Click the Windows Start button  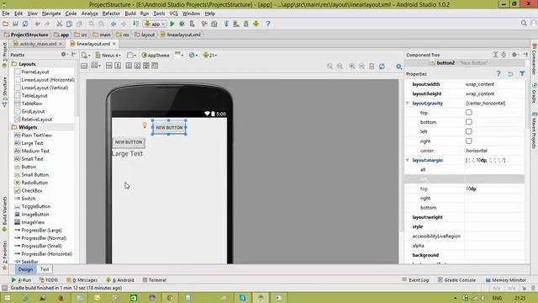7,298
